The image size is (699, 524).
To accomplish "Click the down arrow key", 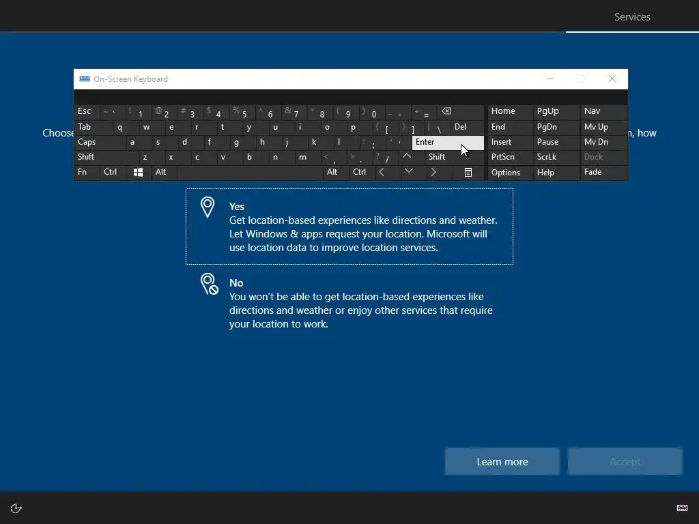I will [409, 171].
